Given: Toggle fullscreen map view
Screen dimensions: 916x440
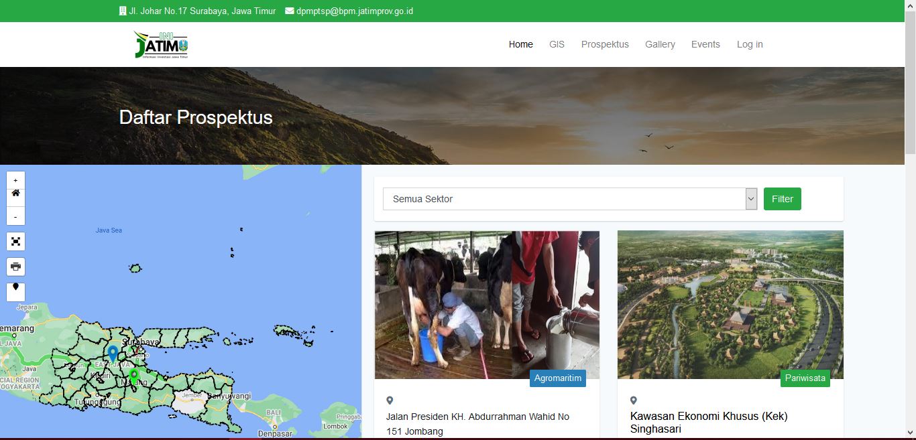Looking at the screenshot, I should (15, 242).
